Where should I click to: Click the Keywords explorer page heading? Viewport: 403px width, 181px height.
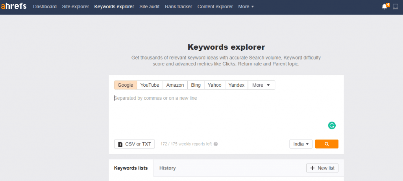[226, 47]
